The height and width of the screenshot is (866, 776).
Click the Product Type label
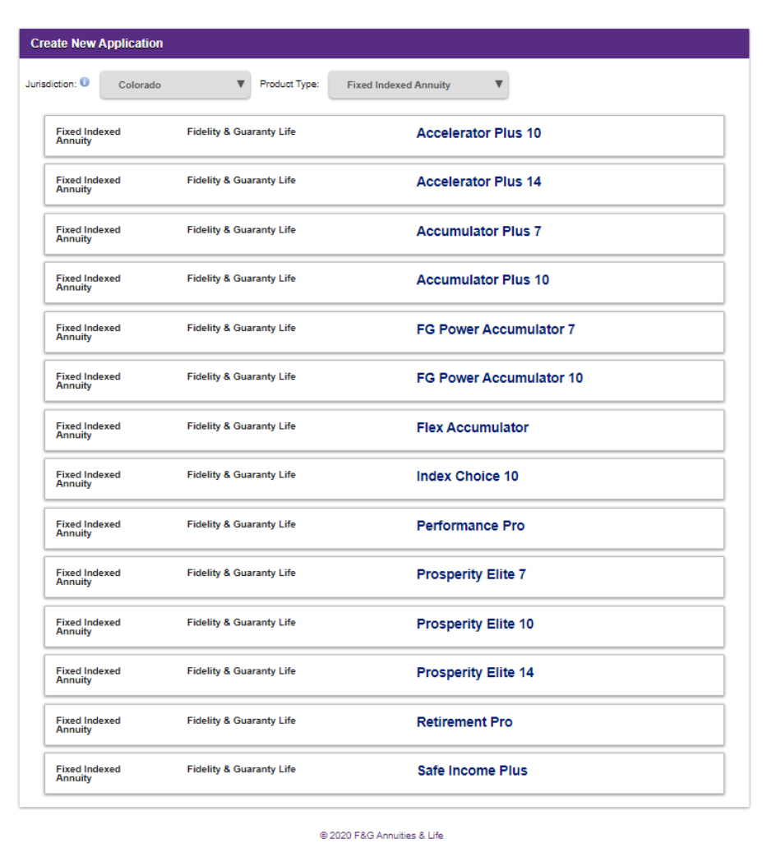pos(289,84)
